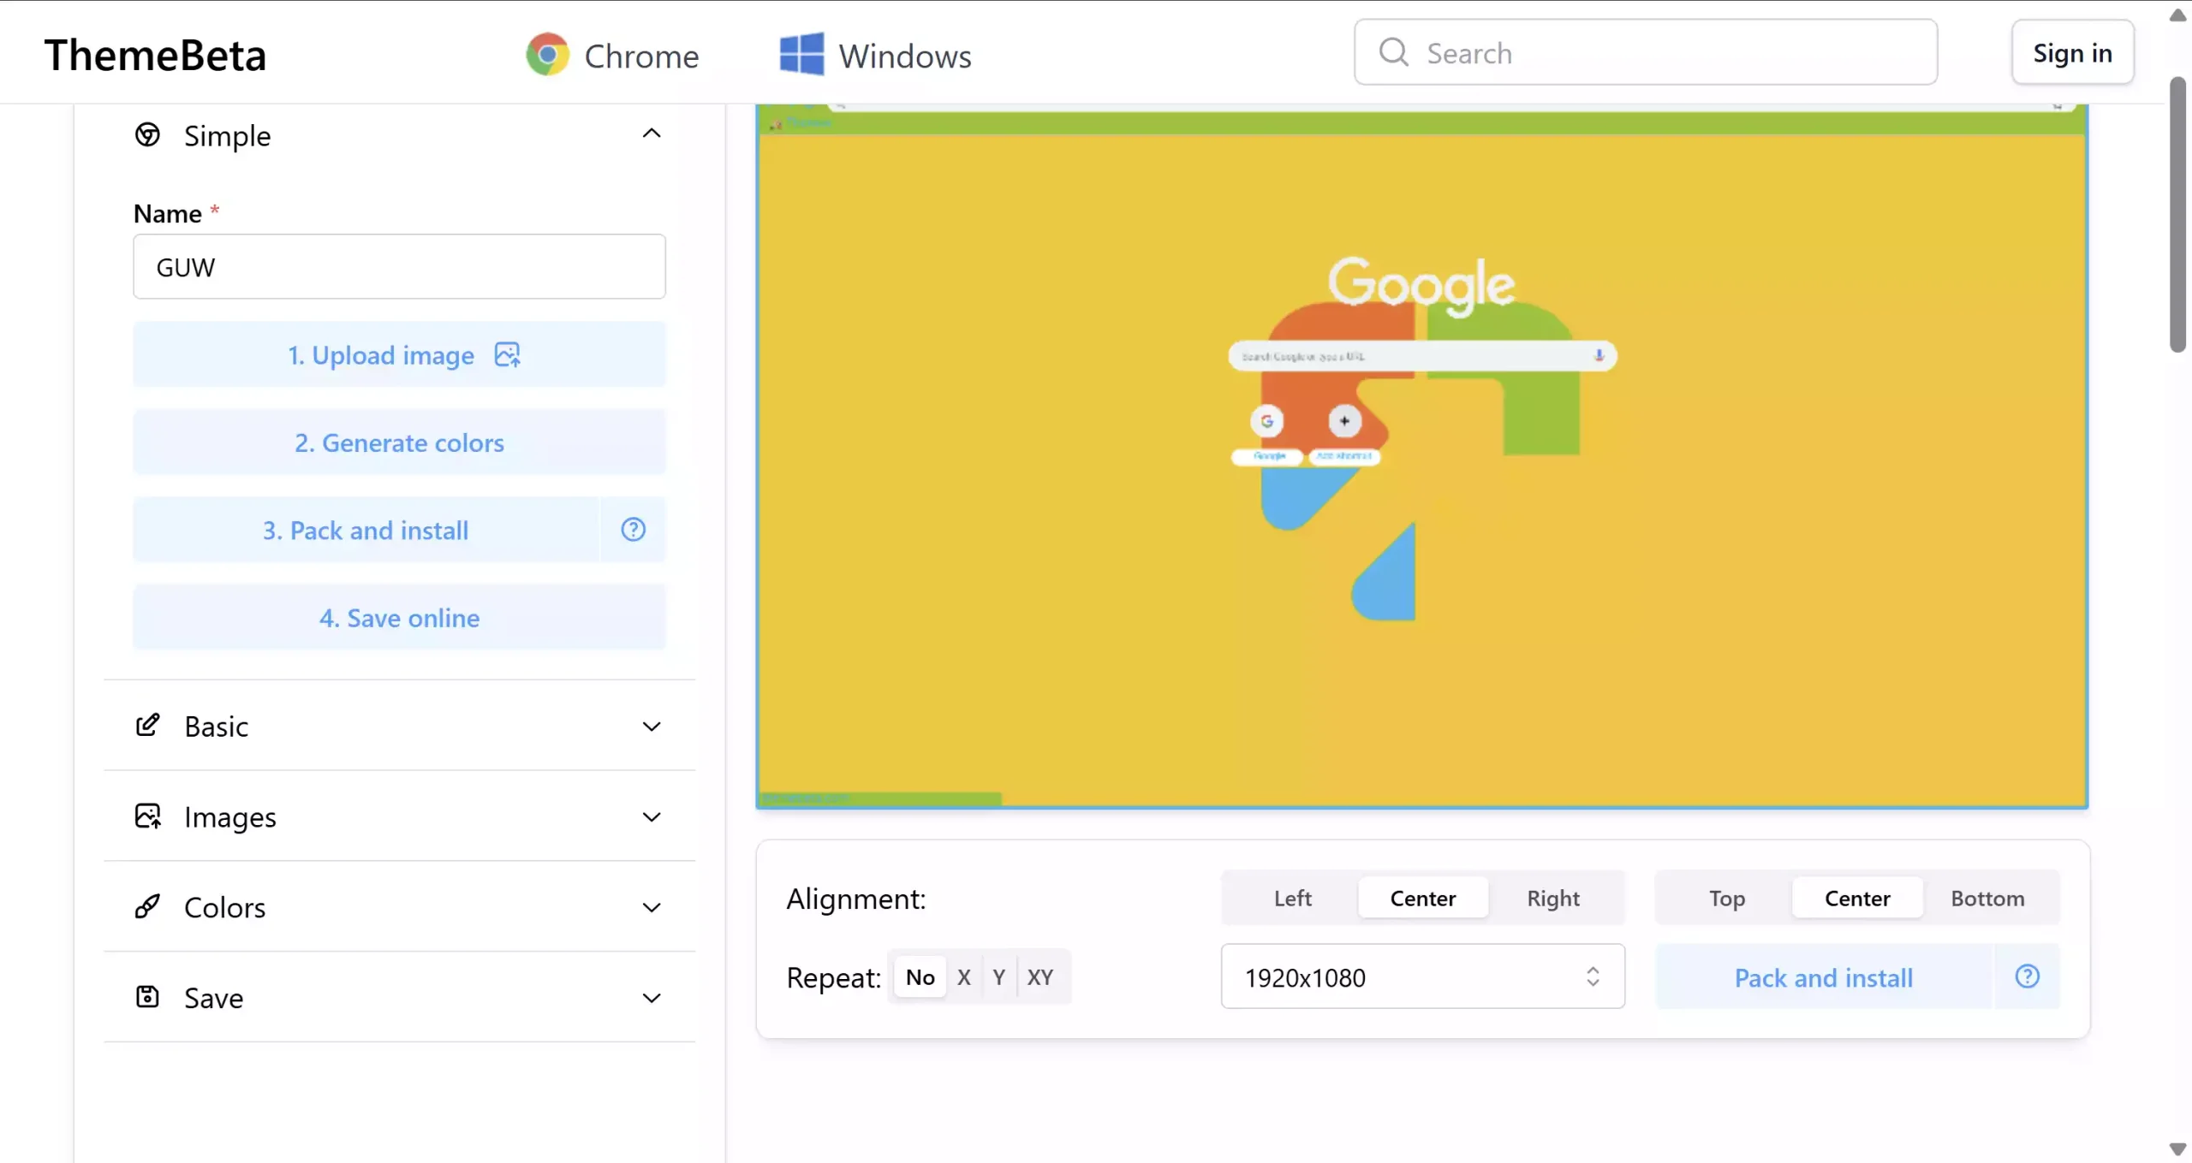Click the Images section picture icon

pos(148,816)
